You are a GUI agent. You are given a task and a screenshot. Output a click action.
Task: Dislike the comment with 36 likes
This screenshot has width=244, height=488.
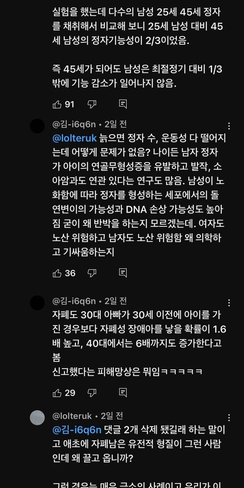(92, 273)
